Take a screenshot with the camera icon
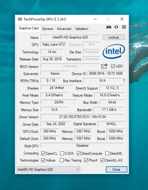148x190 pixels. [109, 27]
